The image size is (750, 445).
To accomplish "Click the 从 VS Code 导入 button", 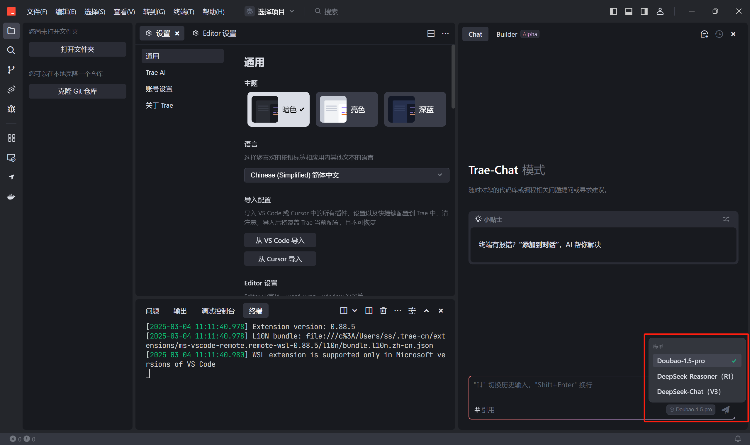I will pos(280,241).
